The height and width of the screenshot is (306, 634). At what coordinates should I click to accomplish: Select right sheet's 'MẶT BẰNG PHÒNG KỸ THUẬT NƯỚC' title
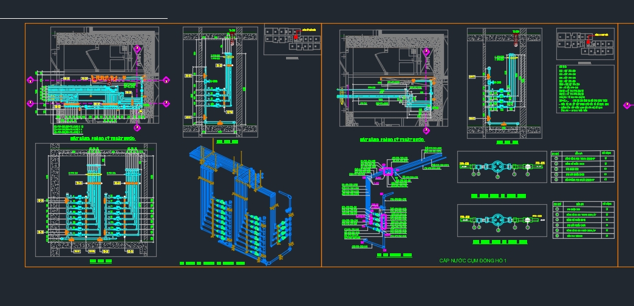pos(392,140)
